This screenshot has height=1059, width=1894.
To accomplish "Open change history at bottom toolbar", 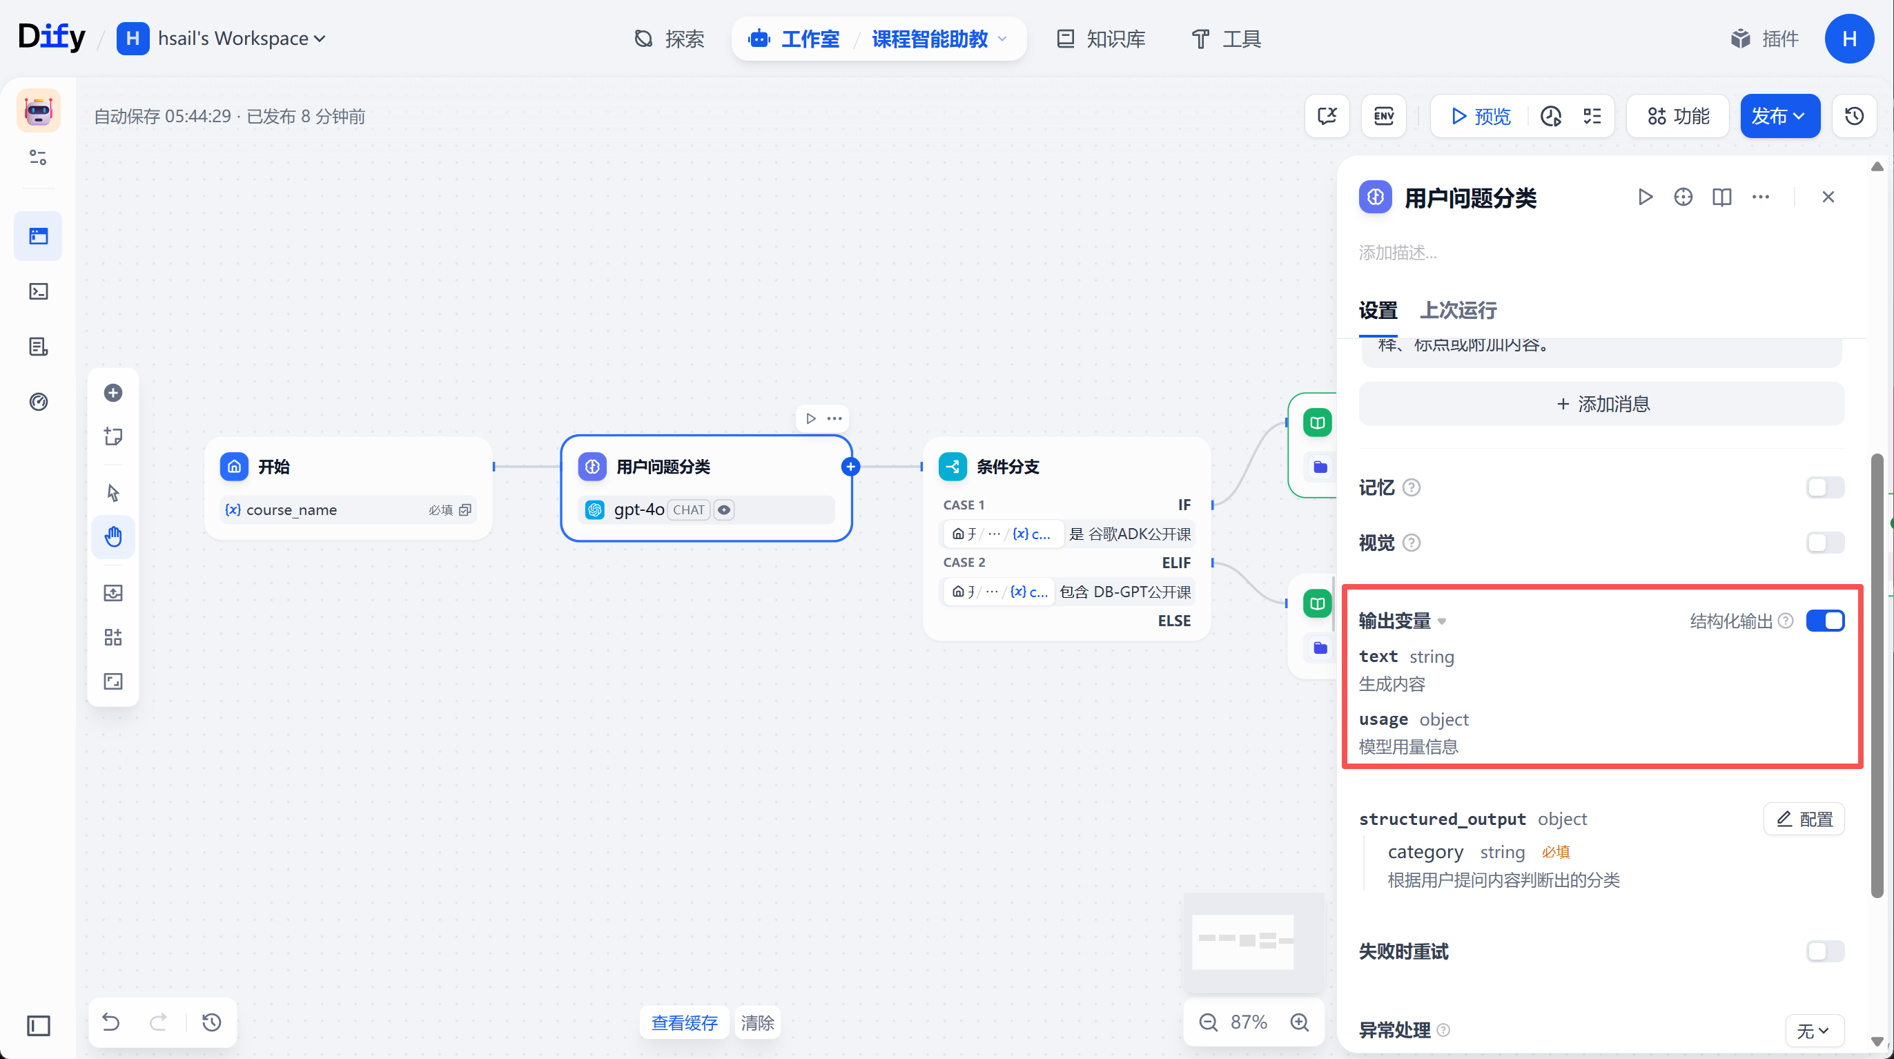I will pyautogui.click(x=212, y=1022).
